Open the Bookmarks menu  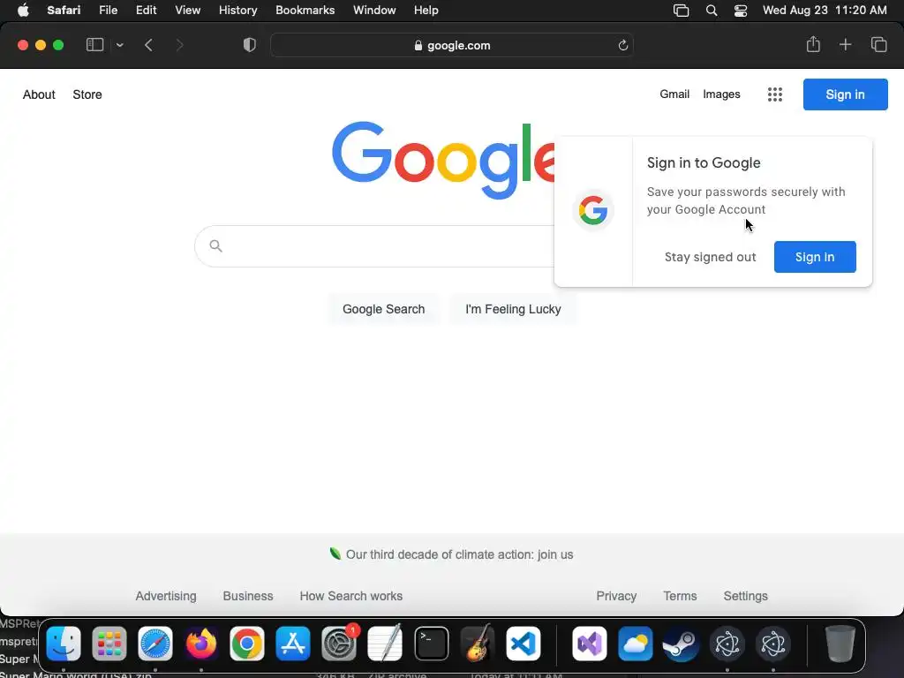point(305,10)
